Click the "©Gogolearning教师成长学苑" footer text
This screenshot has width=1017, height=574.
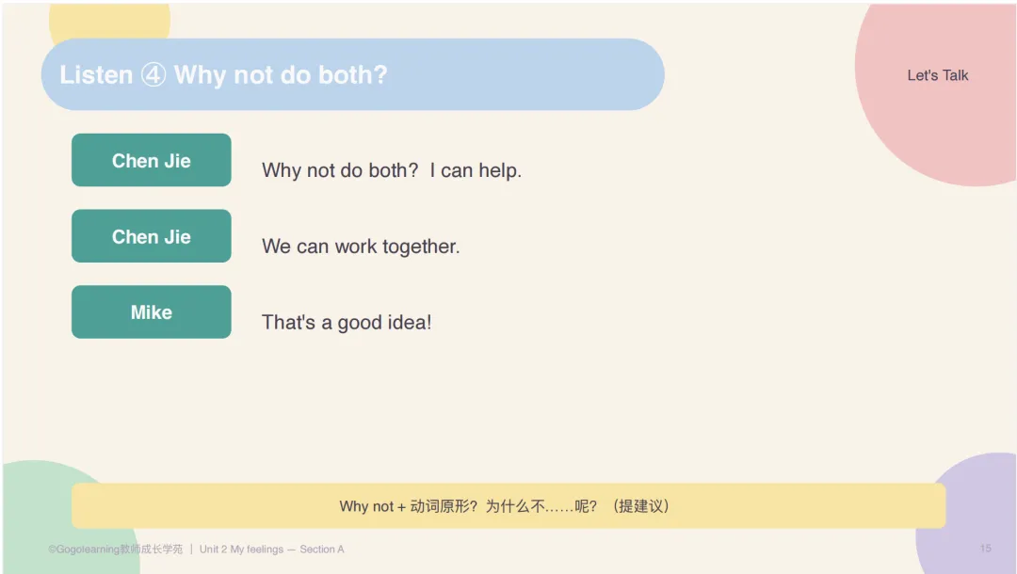[116, 549]
